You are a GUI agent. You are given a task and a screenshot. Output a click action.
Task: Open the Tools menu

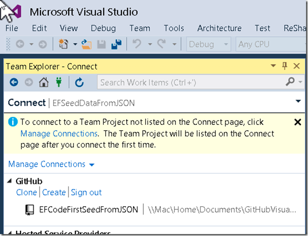tap(174, 28)
